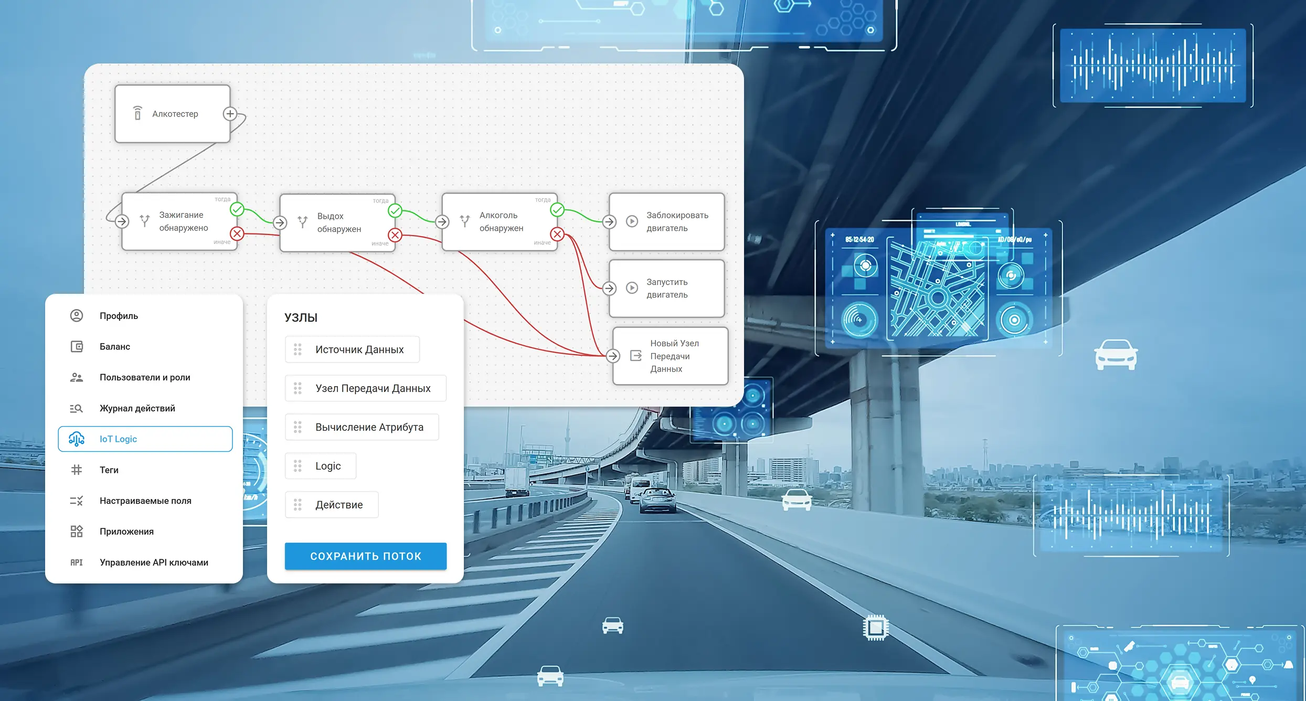Go to Пользователи и роли section
This screenshot has height=701, width=1306.
[145, 377]
